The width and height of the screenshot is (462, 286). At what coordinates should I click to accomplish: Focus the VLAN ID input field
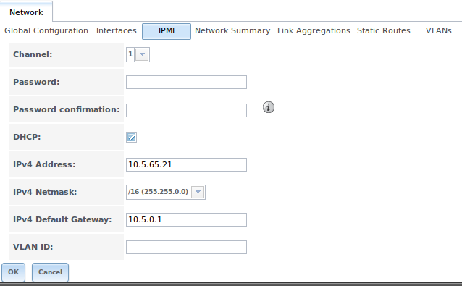pyautogui.click(x=186, y=247)
